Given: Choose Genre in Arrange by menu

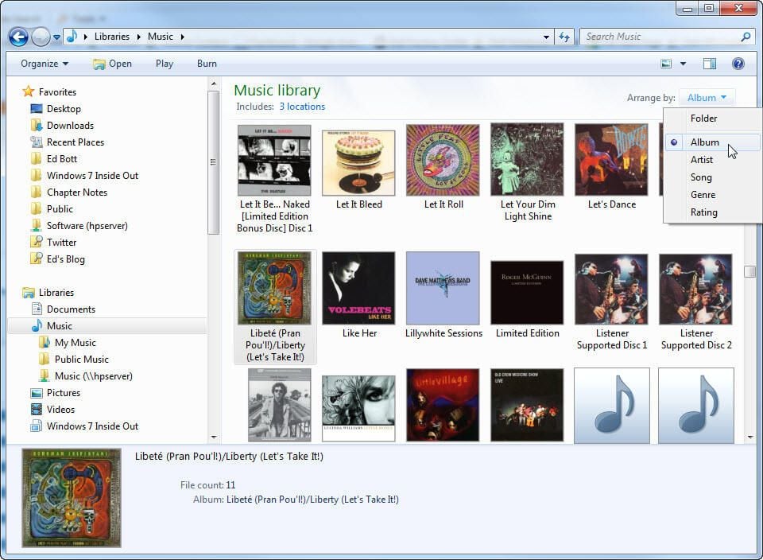Looking at the screenshot, I should coord(703,195).
